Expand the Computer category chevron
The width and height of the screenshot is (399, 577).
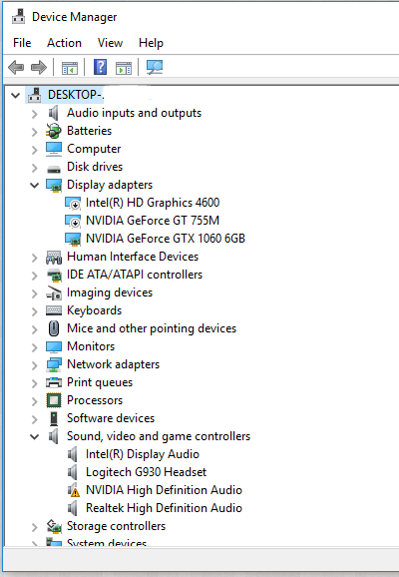tap(34, 150)
